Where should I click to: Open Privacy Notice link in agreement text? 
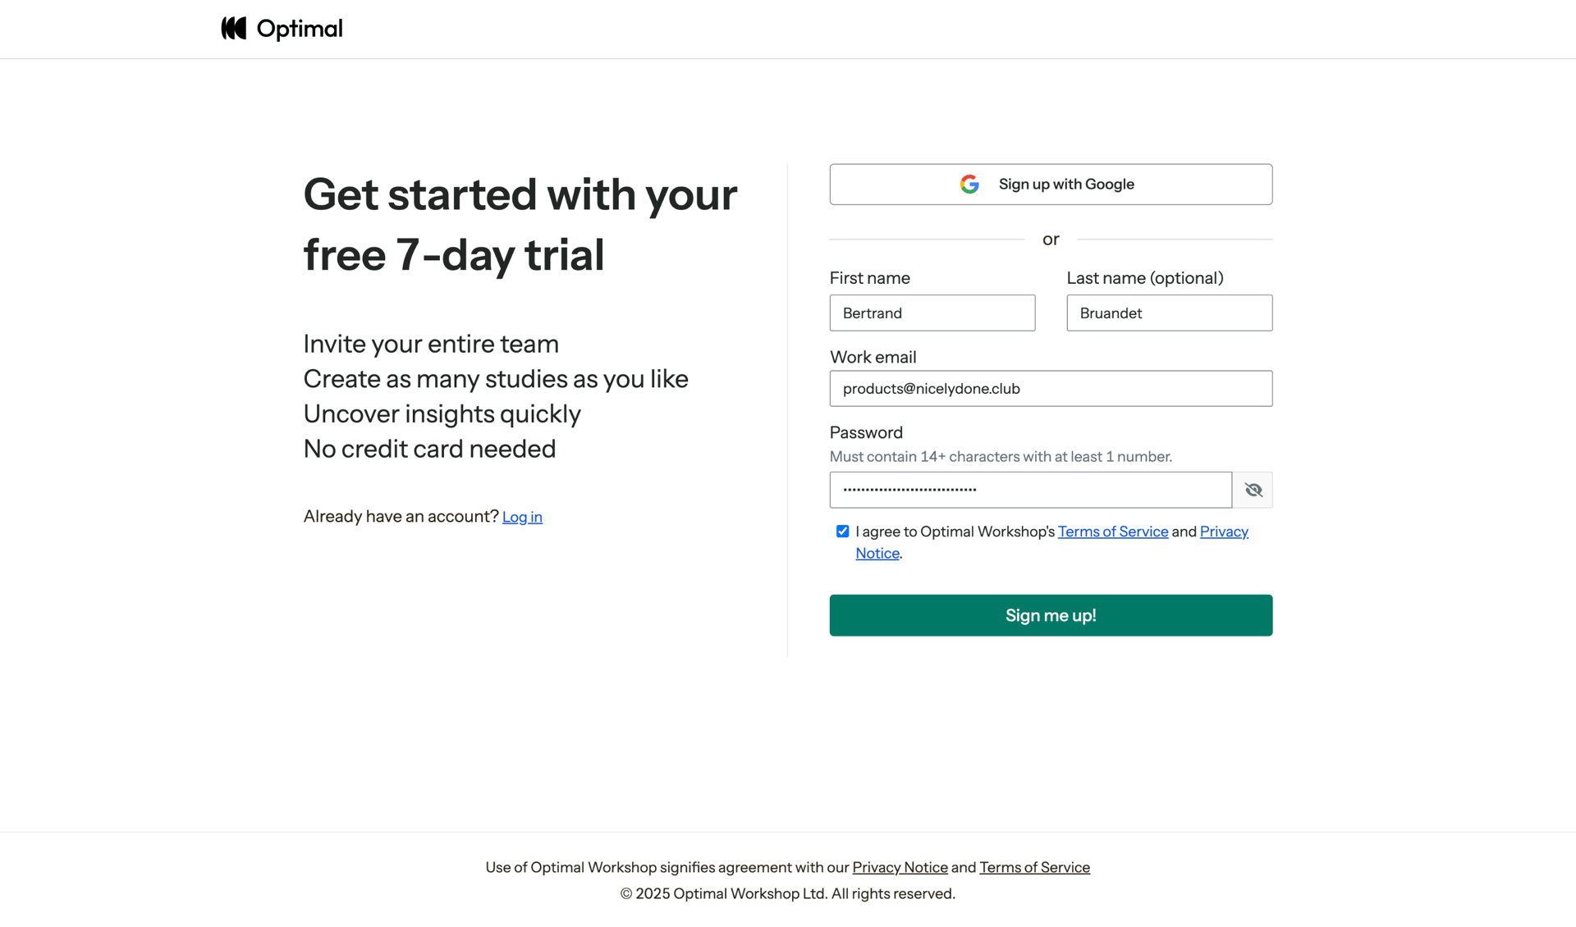(1223, 532)
